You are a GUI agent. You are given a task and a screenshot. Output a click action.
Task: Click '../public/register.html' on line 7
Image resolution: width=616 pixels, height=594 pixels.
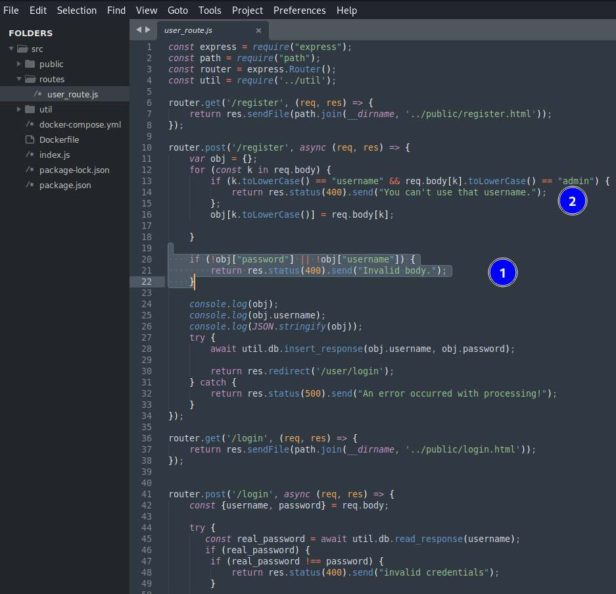point(471,114)
